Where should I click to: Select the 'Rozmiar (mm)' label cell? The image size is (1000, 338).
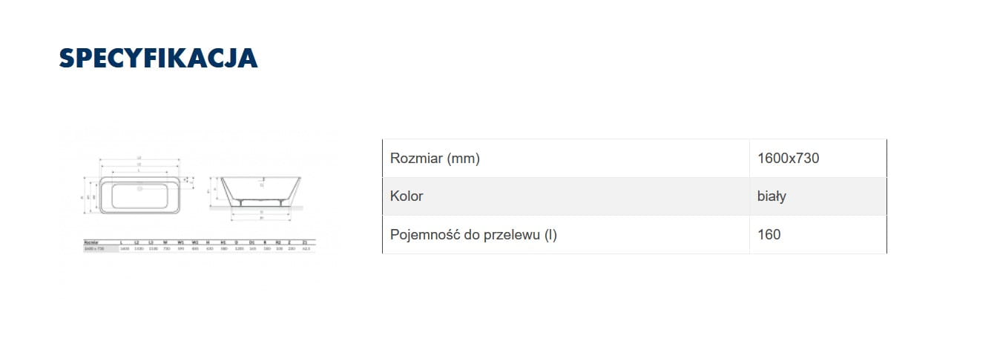click(435, 158)
